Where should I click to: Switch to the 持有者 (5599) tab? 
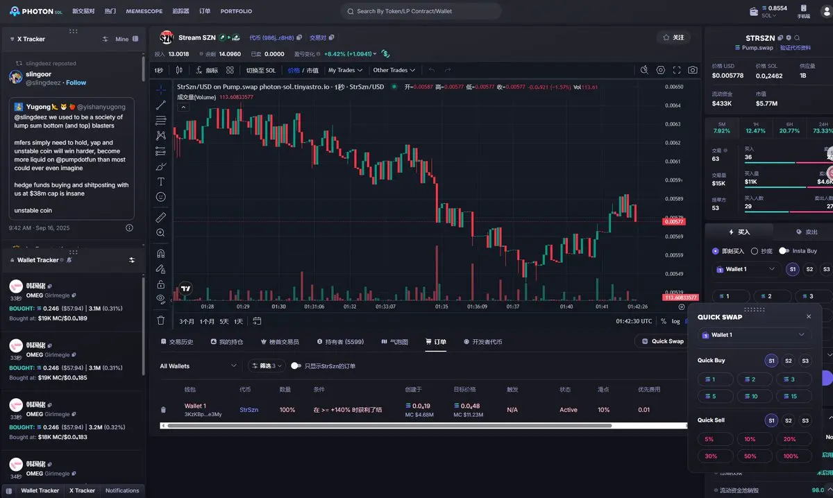[340, 341]
